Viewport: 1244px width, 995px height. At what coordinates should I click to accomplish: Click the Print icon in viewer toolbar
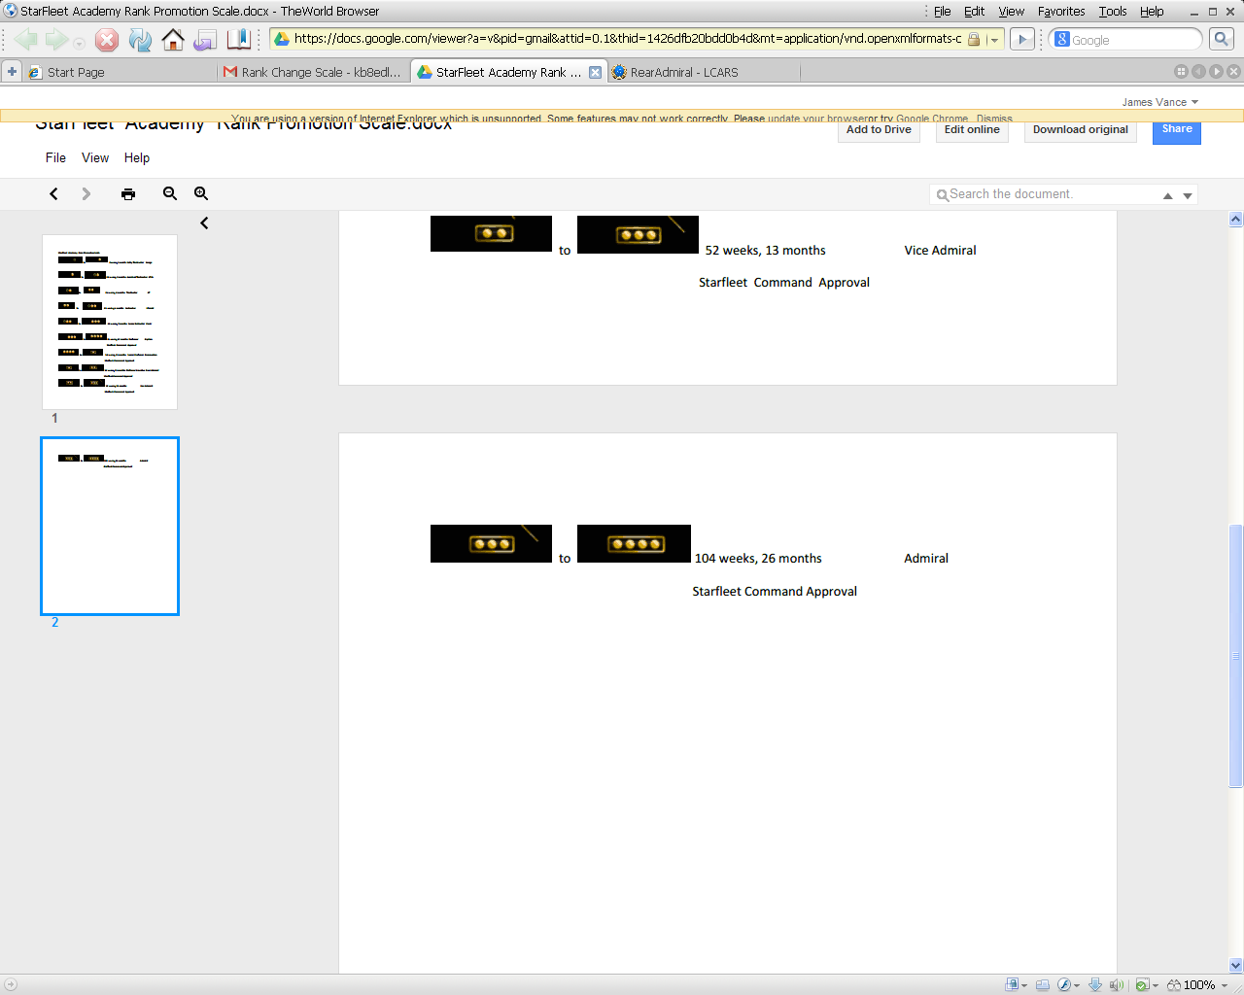click(x=128, y=193)
